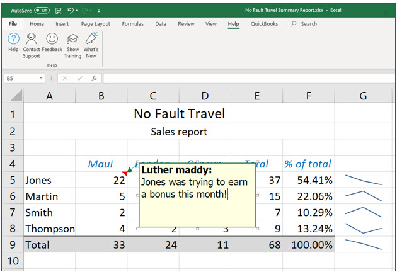Click the Maui column heading cell
397x272 pixels.
pyautogui.click(x=101, y=164)
